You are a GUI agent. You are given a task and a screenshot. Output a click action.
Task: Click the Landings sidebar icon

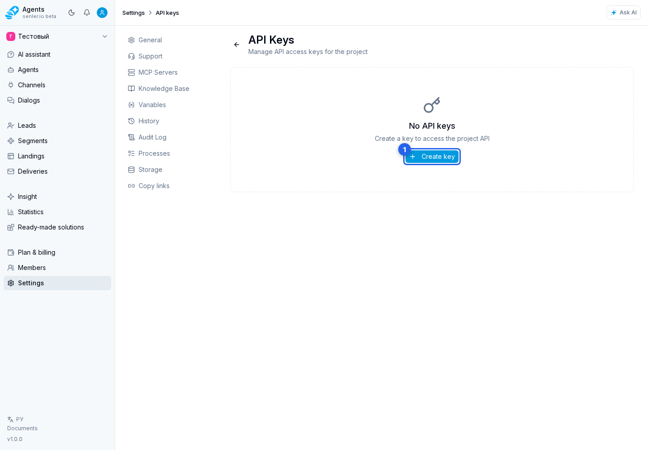point(11,156)
